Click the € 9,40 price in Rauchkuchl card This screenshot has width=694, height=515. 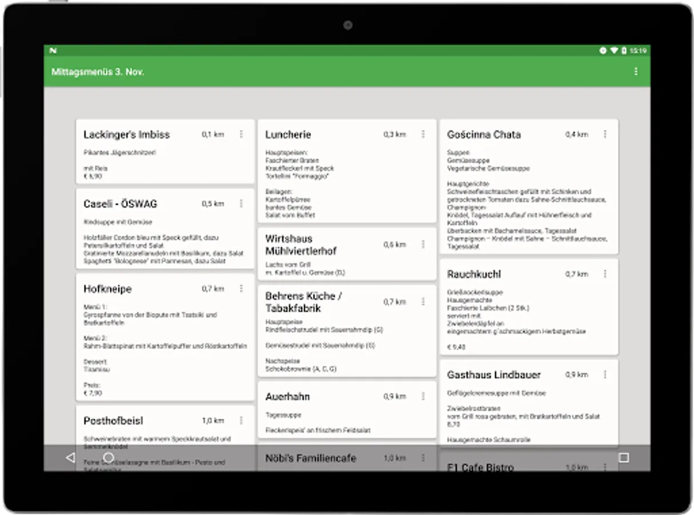click(457, 347)
